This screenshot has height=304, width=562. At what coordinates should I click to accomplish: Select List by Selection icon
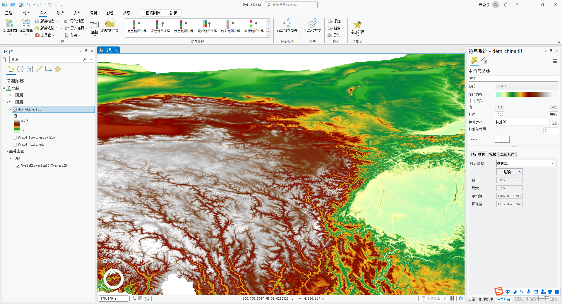[x=30, y=69]
